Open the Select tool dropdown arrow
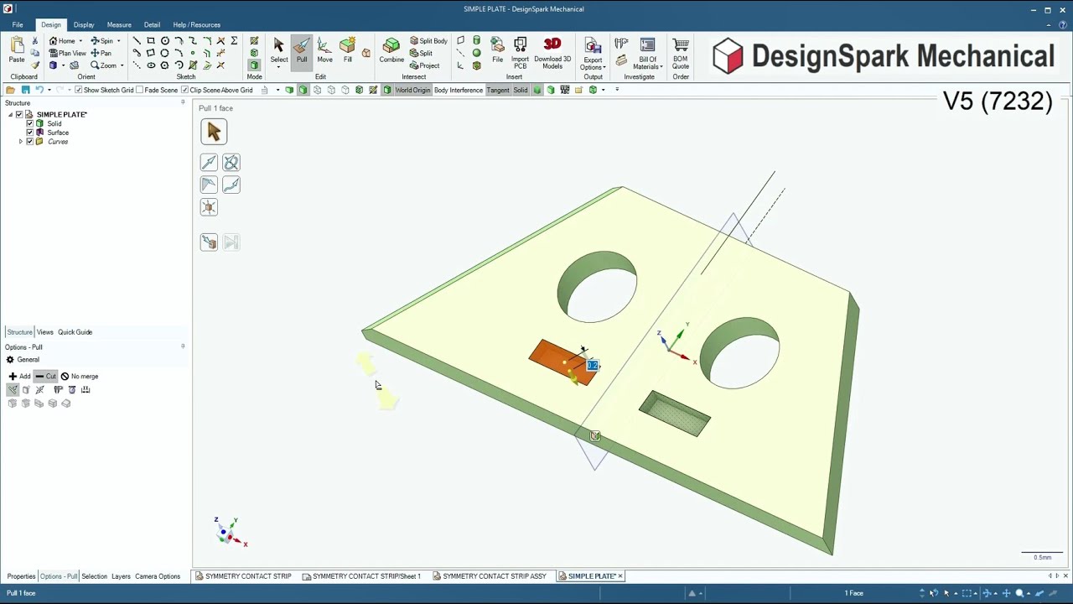This screenshot has height=604, width=1073. [278, 66]
